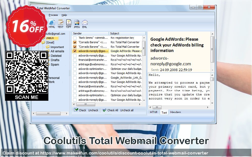This screenshot has width=252, height=157.
Task: Click message body vertical scrollbar thumb
Action: 212,79
